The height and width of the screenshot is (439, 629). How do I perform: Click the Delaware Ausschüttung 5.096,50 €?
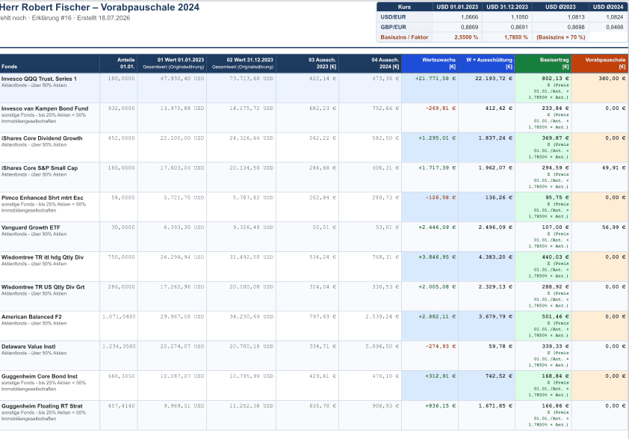point(382,346)
